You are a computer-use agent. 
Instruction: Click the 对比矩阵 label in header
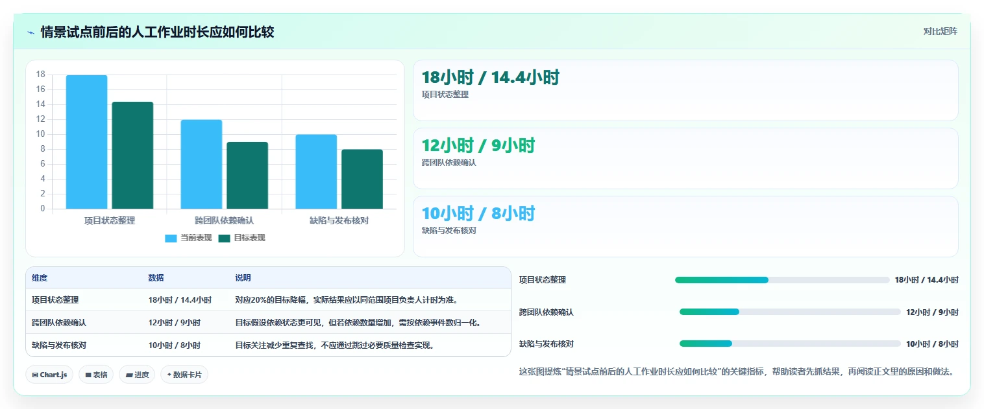pos(940,31)
